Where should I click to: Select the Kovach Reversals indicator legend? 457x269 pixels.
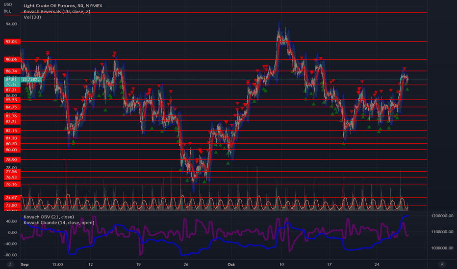click(57, 11)
